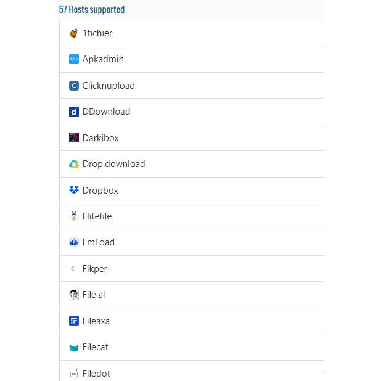The width and height of the screenshot is (381, 381).
Task: Click the Fikper moon icon
Action: [x=74, y=269]
